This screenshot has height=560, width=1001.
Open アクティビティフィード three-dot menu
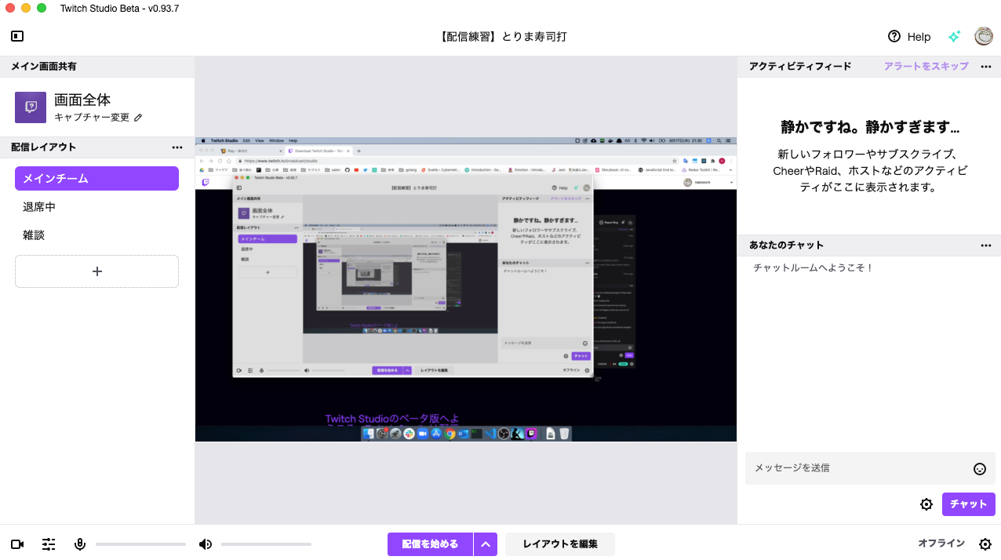click(x=986, y=67)
